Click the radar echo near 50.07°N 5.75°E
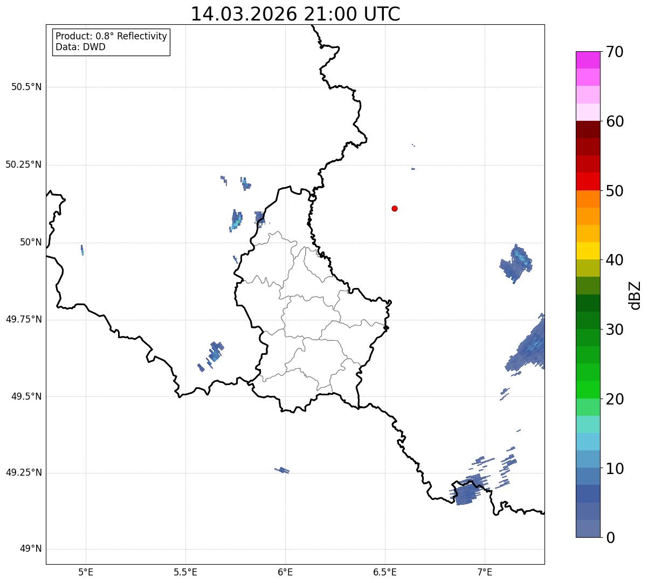This screenshot has height=583, width=648. [236, 220]
